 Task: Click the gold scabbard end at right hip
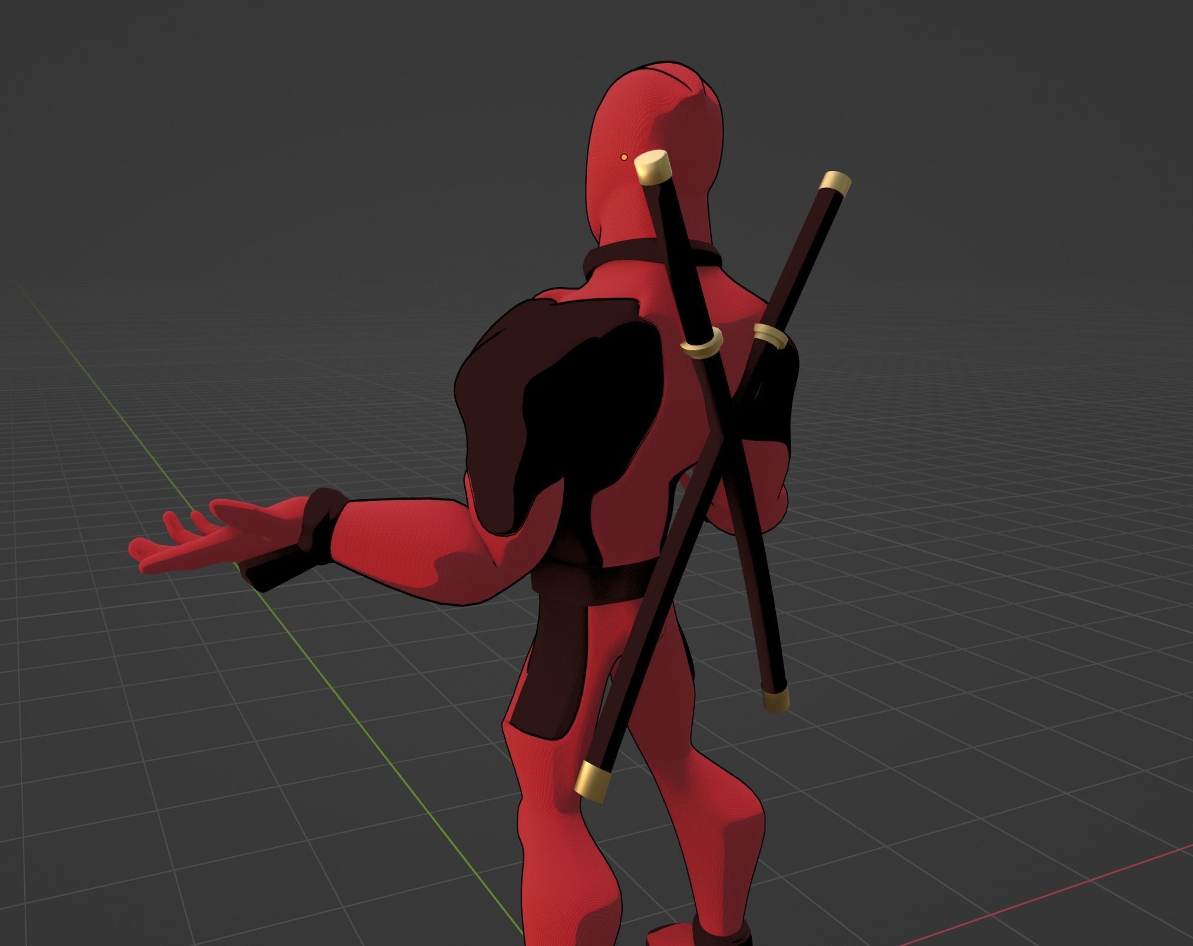776,700
